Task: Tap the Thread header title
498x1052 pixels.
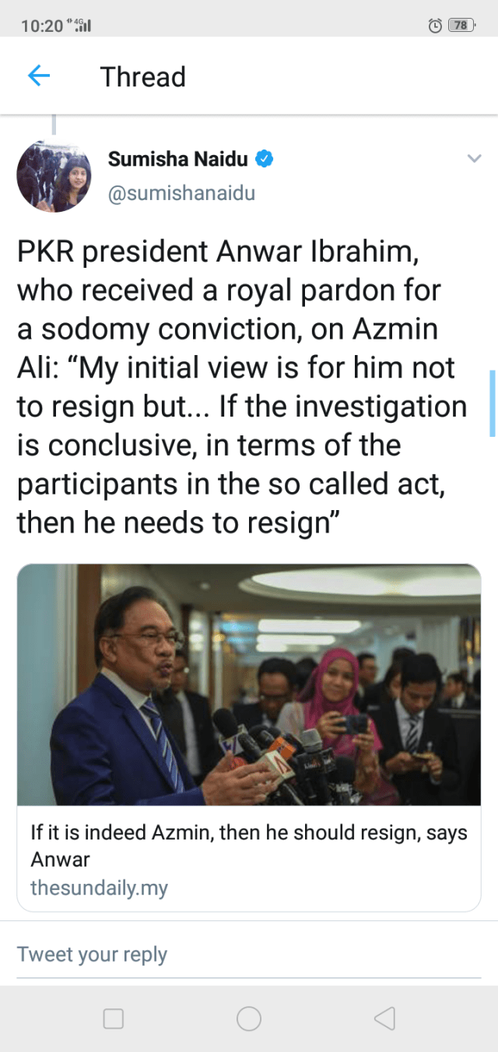Action: 143,76
